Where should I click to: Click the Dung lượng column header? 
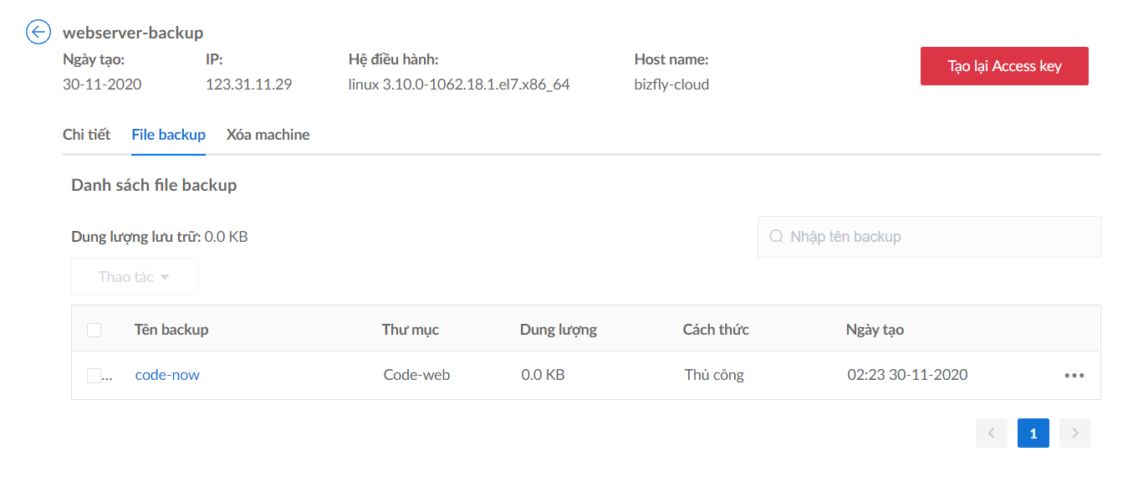click(x=559, y=330)
